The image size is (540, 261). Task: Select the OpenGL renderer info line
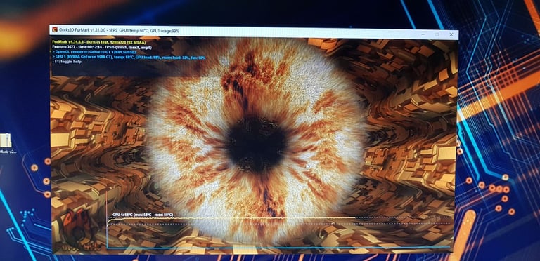click(x=94, y=53)
